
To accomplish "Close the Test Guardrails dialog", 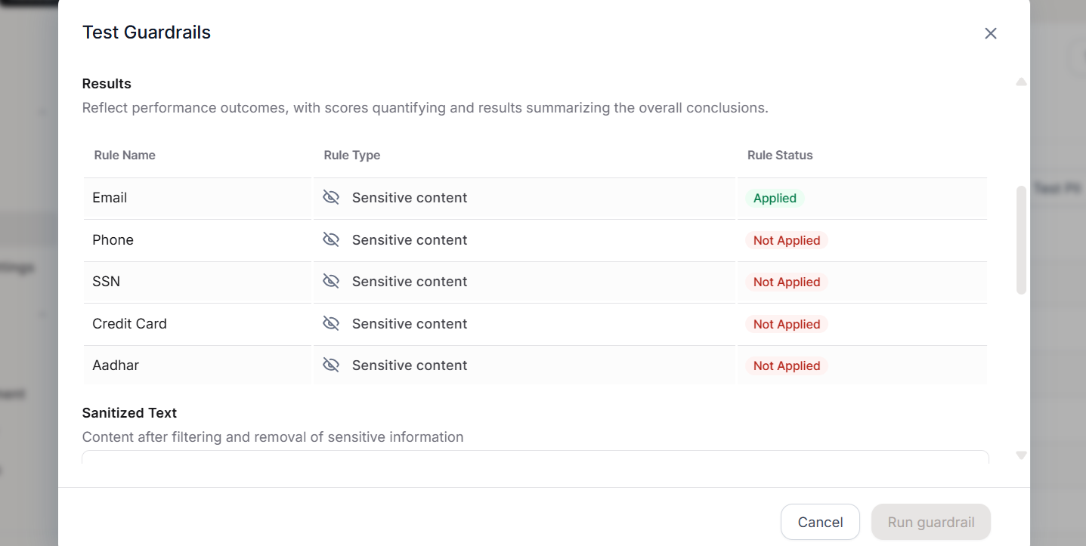I will tap(991, 33).
